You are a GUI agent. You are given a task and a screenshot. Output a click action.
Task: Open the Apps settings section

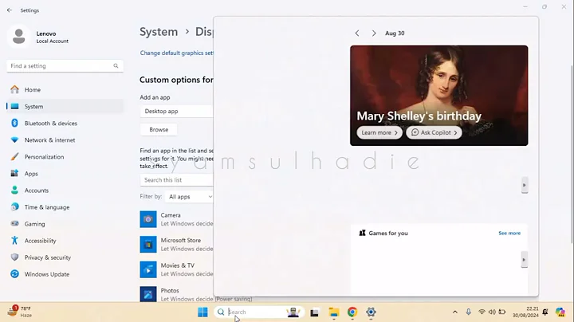(65, 174)
